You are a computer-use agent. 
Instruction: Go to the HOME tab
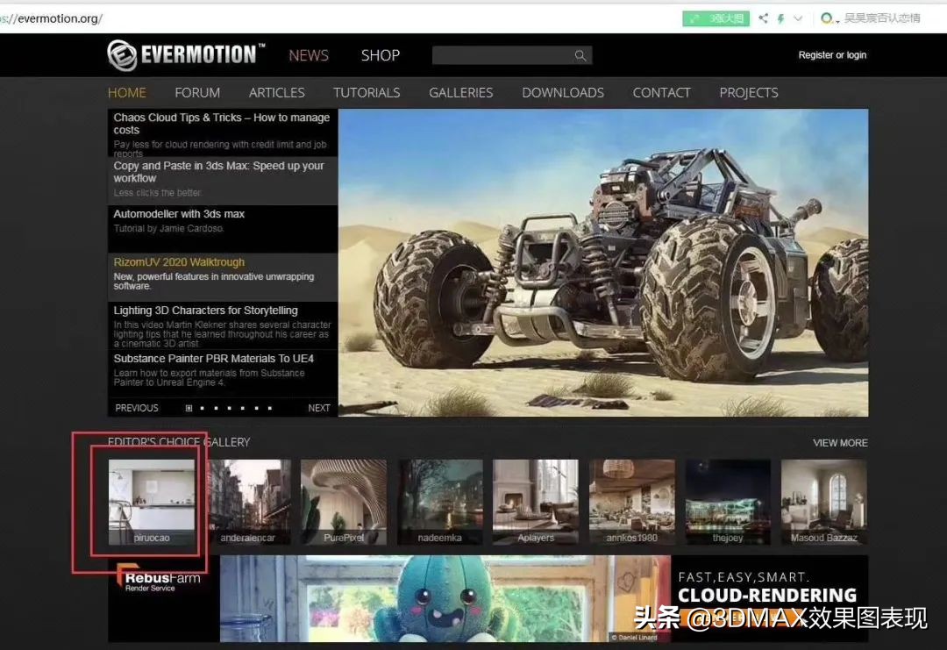127,92
